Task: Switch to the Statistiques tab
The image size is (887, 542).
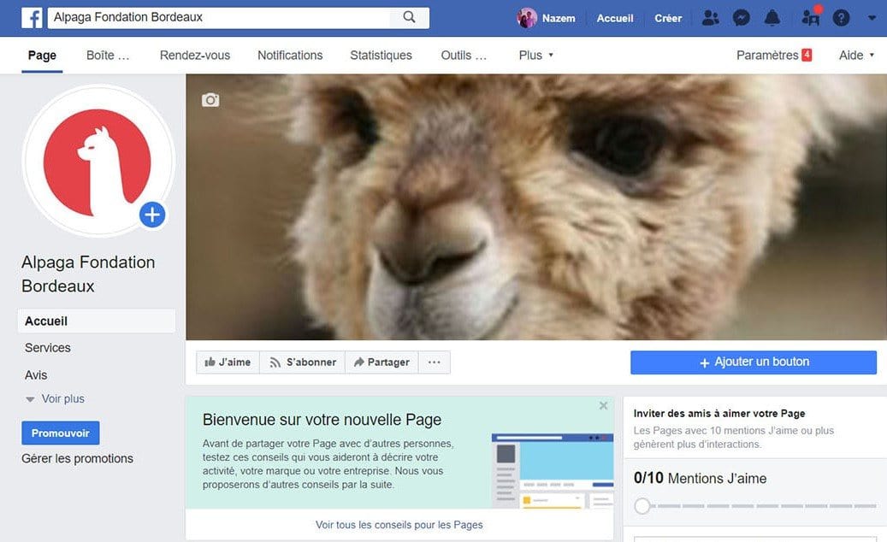Action: pos(381,55)
